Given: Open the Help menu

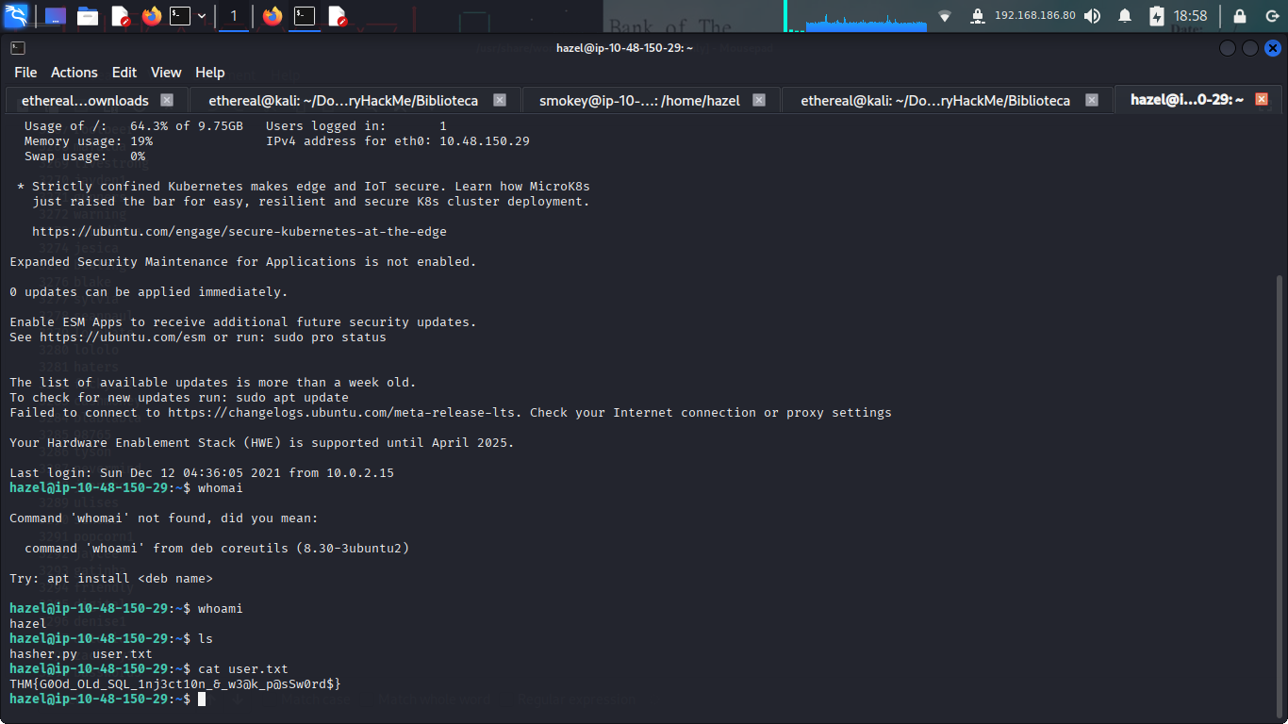Looking at the screenshot, I should [x=209, y=73].
